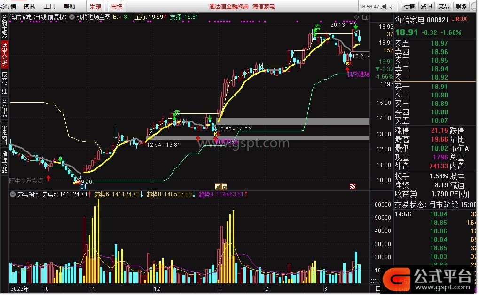Click the 涨停 value 21.15

click(x=440, y=130)
